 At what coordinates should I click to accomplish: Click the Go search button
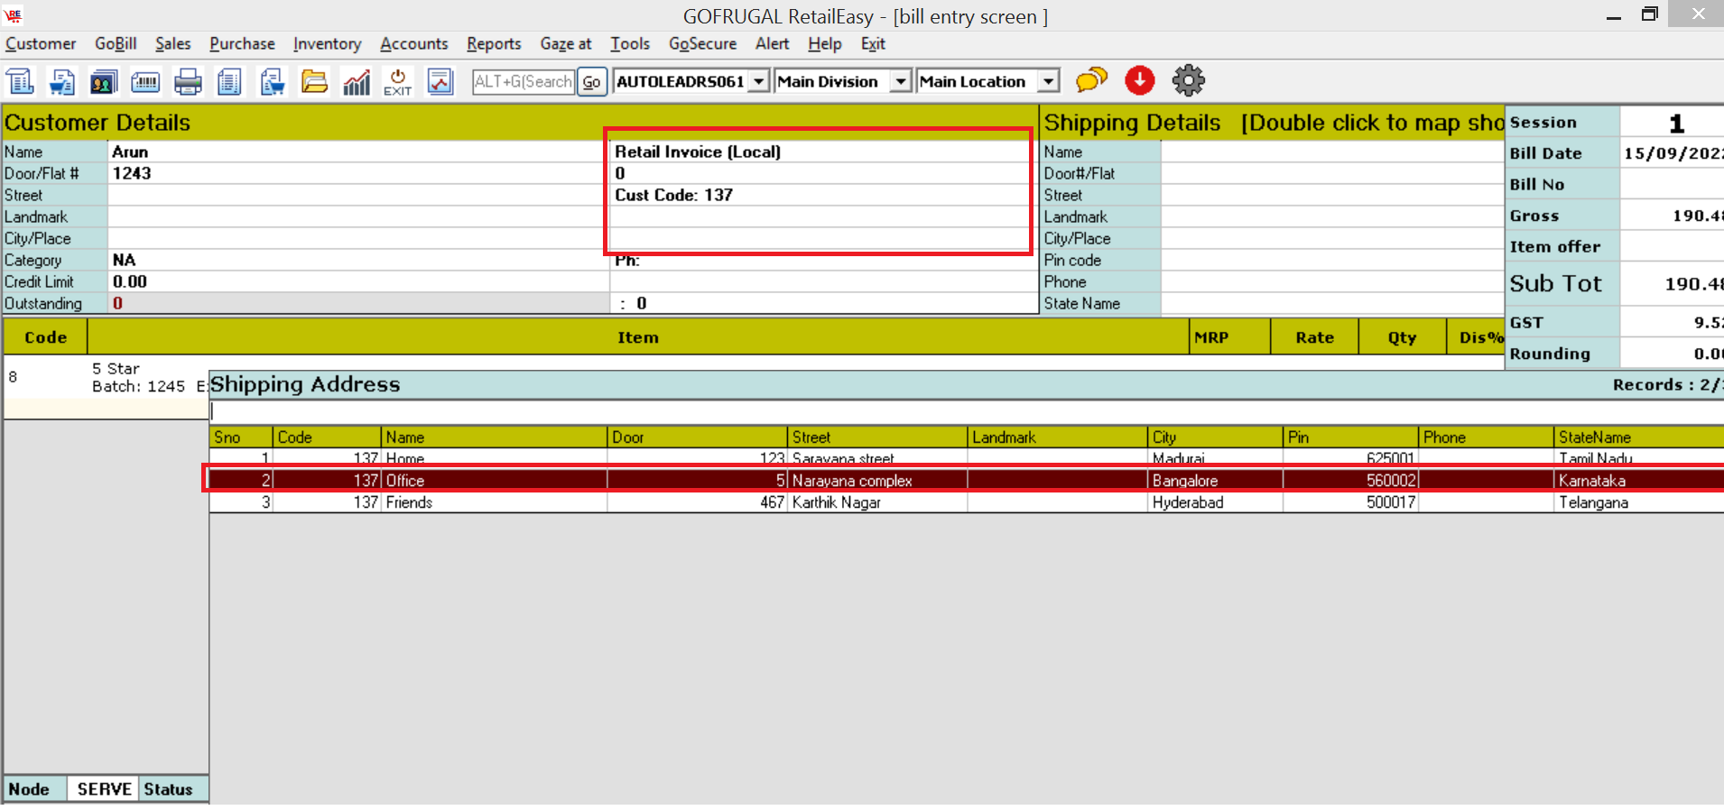592,82
